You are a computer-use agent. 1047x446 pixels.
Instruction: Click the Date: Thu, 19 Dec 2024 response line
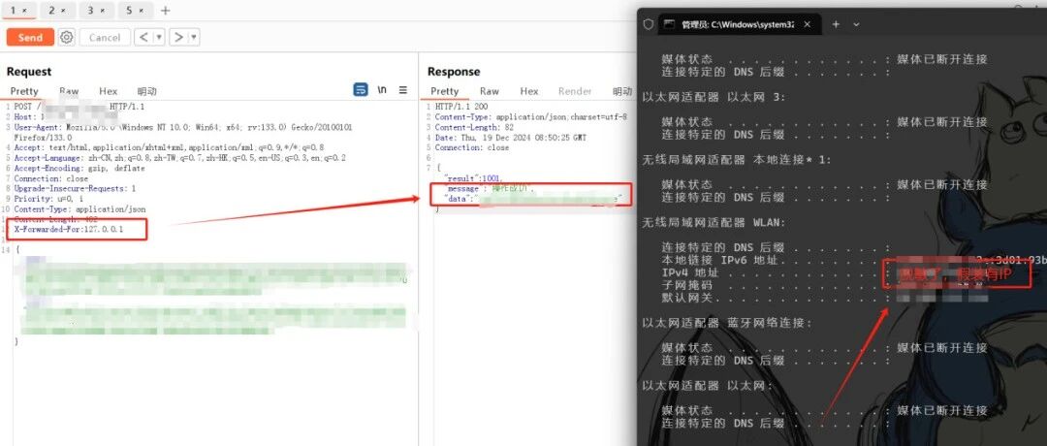tap(512, 137)
